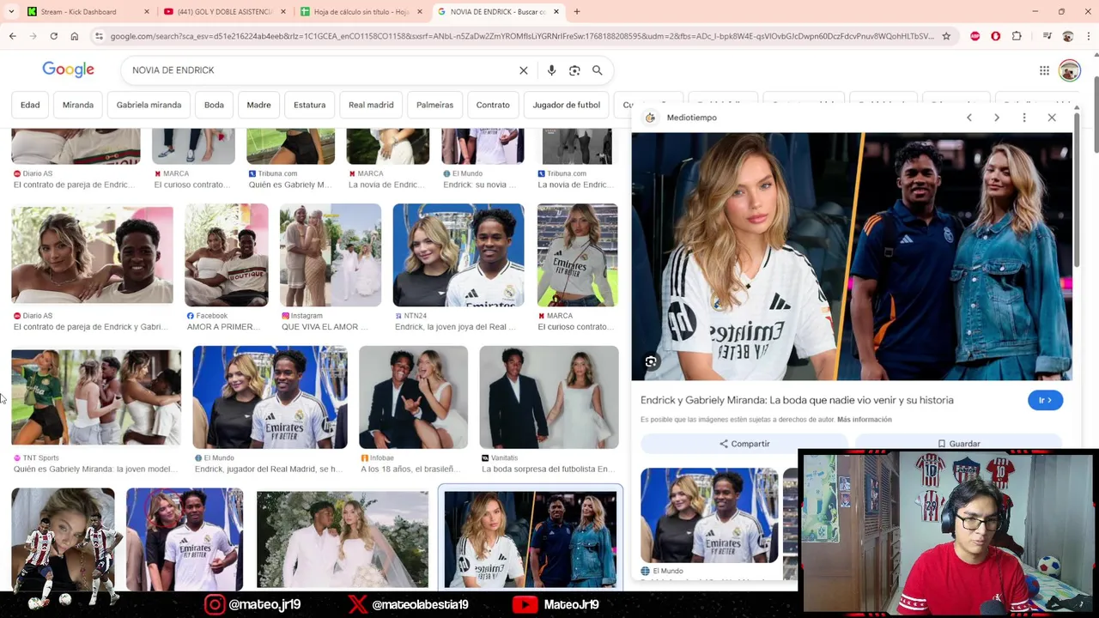Open the Extensions puzzle icon
1099x618 pixels.
[1017, 36]
